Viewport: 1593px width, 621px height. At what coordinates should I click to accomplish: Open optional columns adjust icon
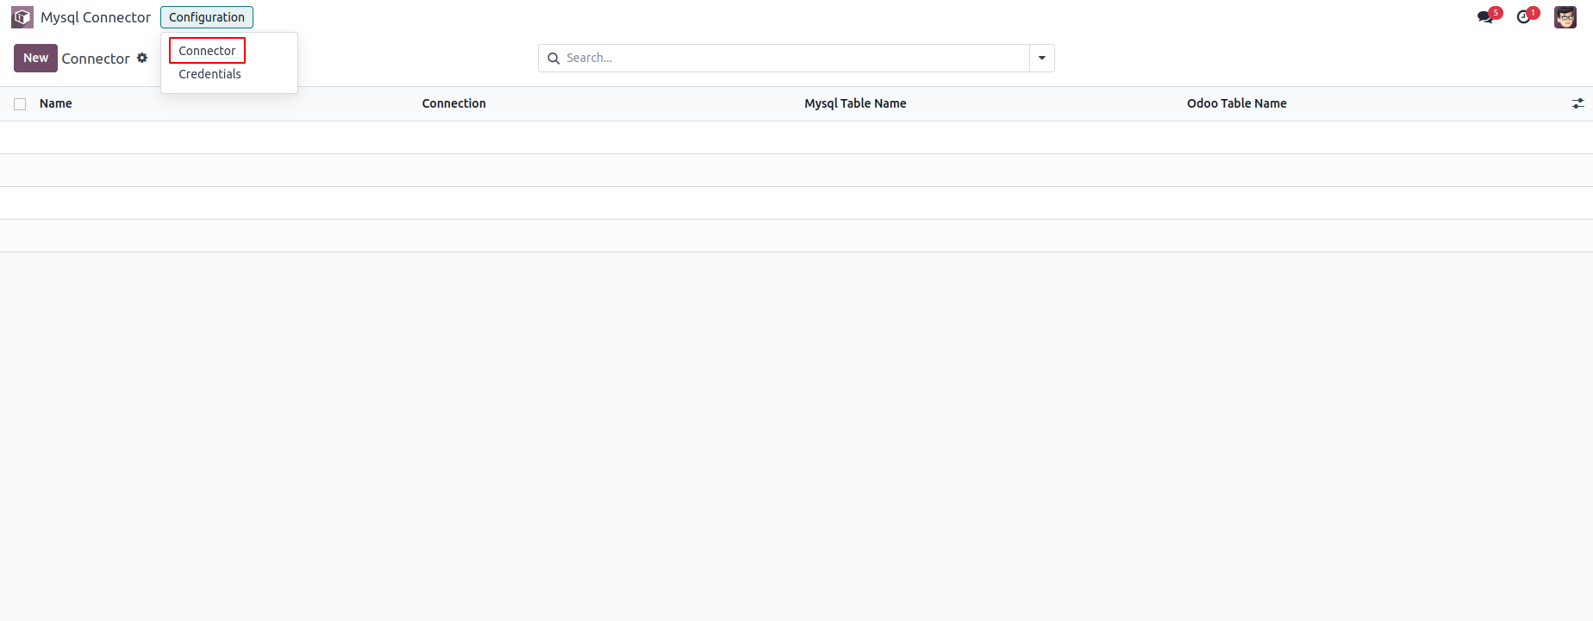coord(1577,103)
